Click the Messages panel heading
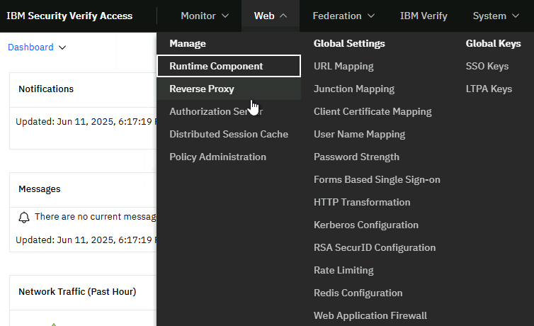The image size is (534, 326). click(40, 189)
